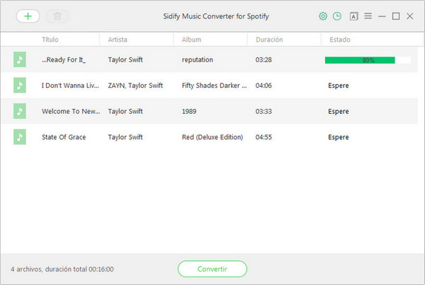Click album 'Red (Deluxe Edition)'
Image resolution: width=425 pixels, height=285 pixels.
tap(212, 137)
